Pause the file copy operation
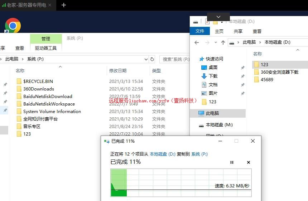The image size is (308, 201). pos(232,162)
